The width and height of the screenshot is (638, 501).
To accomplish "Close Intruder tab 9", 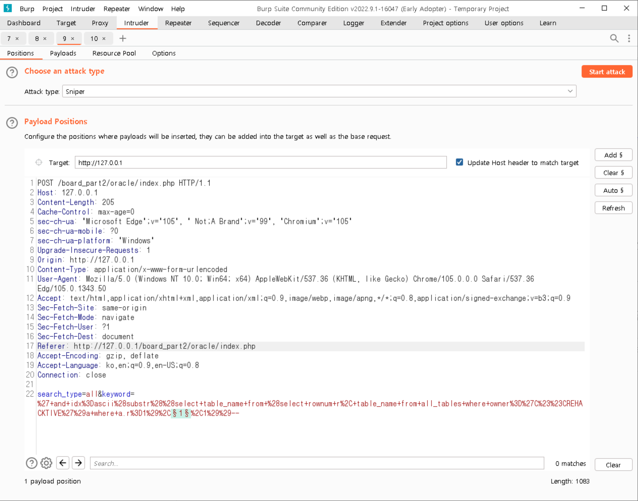I will tap(72, 39).
